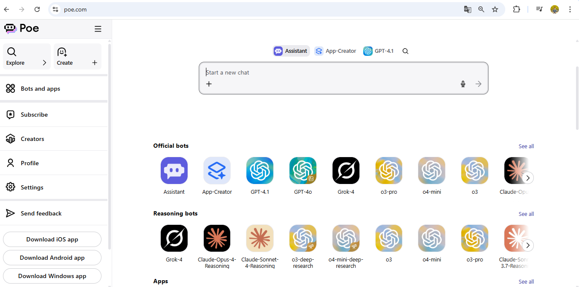This screenshot has width=579, height=287.
Task: Click plus attach icon in chat box
Action: coord(209,84)
